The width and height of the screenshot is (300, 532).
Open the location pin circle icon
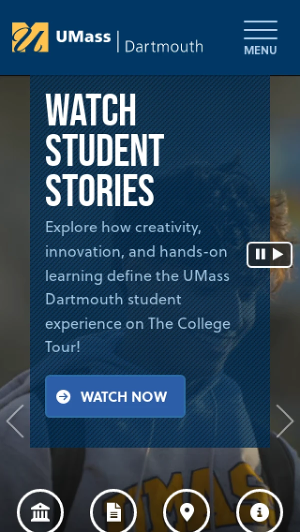[186, 512]
